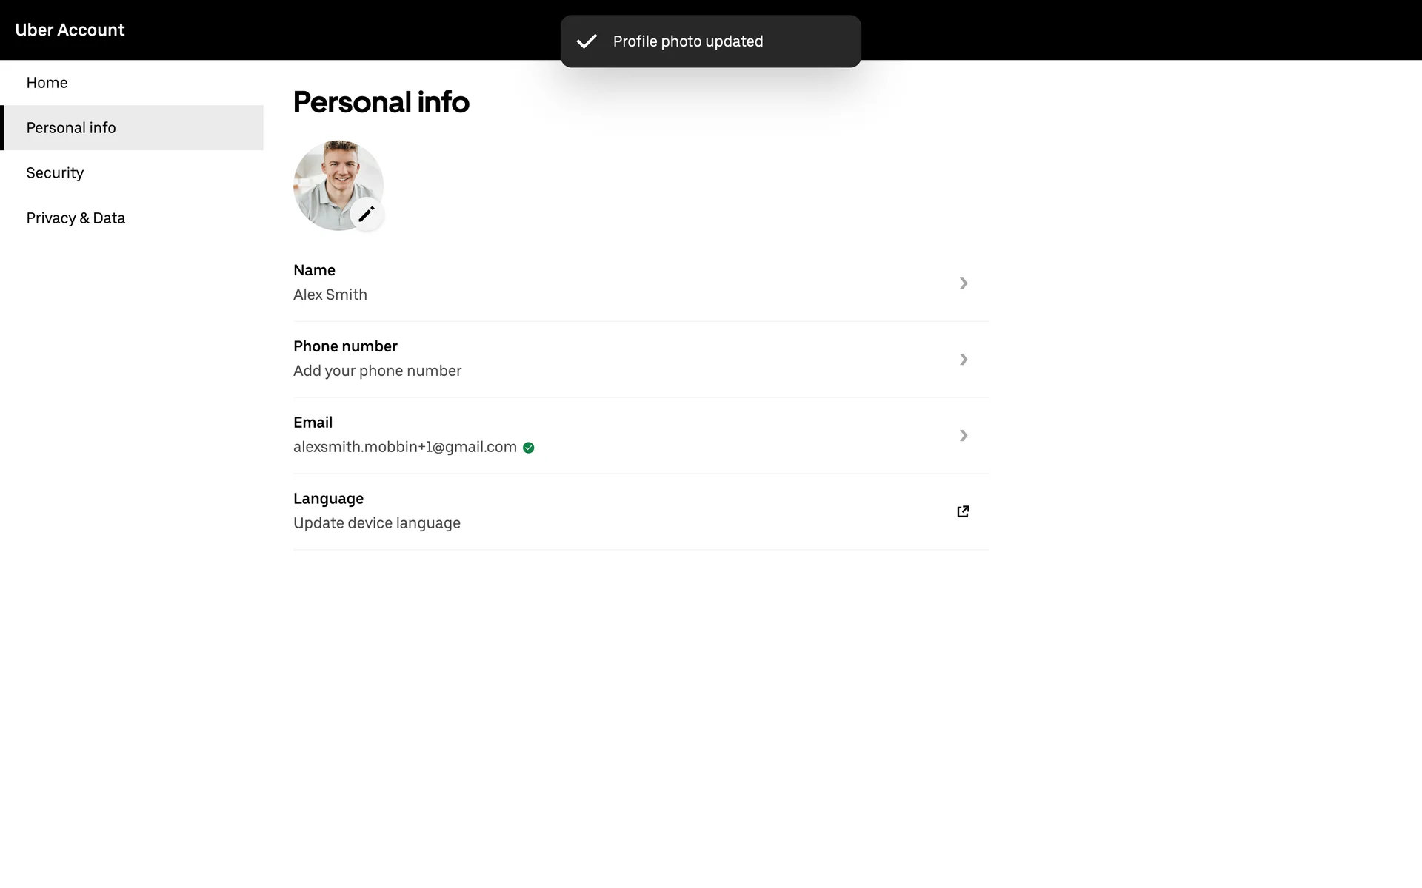Click the green verified email badge

pyautogui.click(x=529, y=448)
